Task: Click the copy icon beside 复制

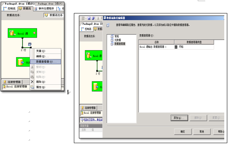Action: 32,72
